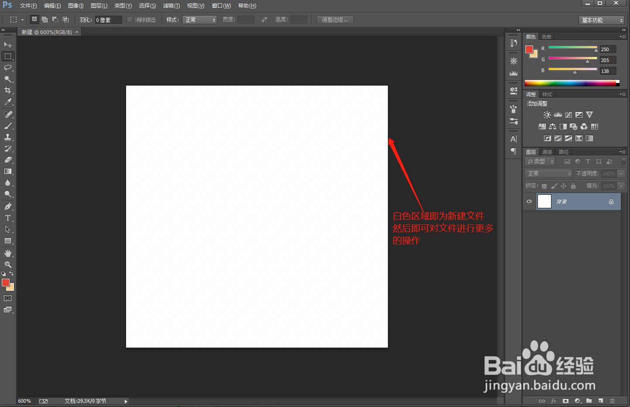Image resolution: width=630 pixels, height=407 pixels.
Task: Toggle Quick Mask mode
Action: click(x=8, y=298)
